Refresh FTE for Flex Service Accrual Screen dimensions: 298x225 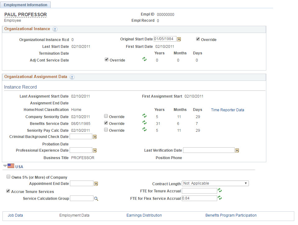[x=220, y=198]
